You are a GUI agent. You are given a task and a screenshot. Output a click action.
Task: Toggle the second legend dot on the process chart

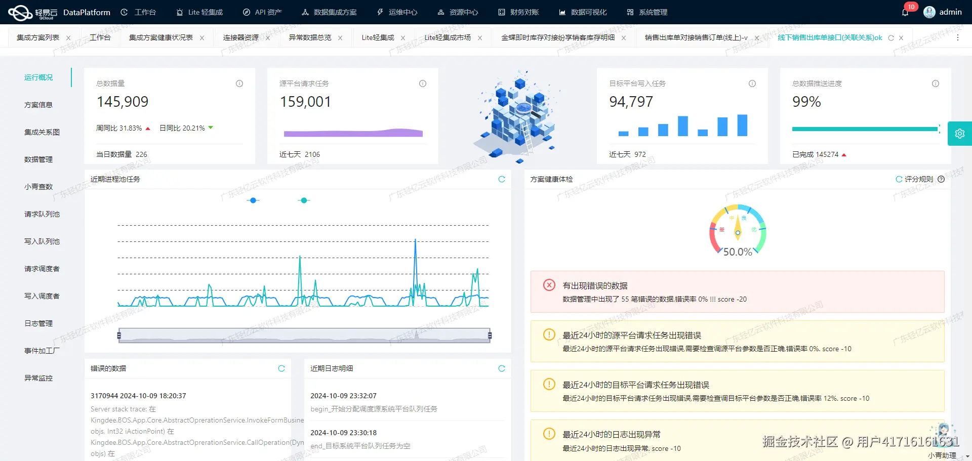coord(304,200)
